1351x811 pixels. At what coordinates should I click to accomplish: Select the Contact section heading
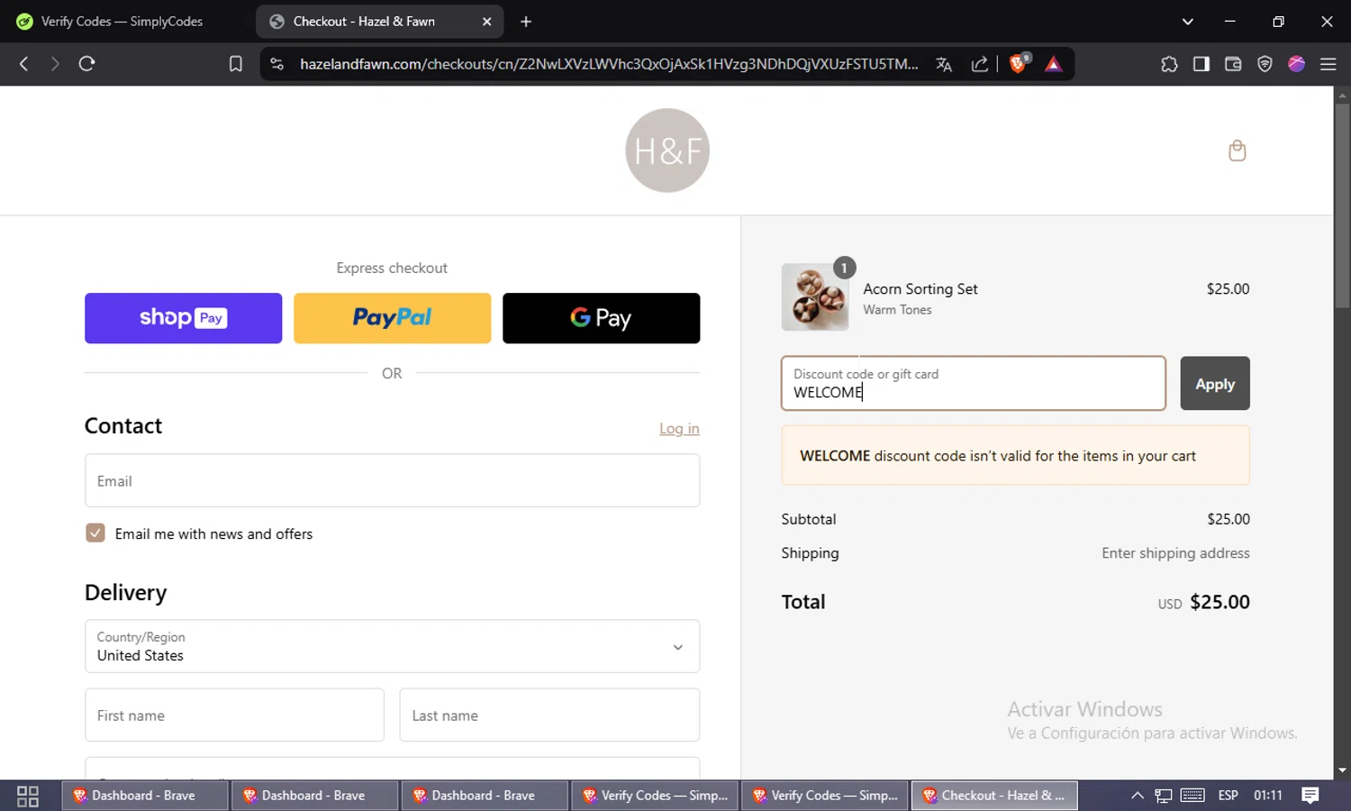[123, 426]
